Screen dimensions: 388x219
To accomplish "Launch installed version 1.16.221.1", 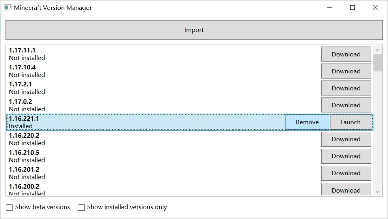I will point(350,122).
